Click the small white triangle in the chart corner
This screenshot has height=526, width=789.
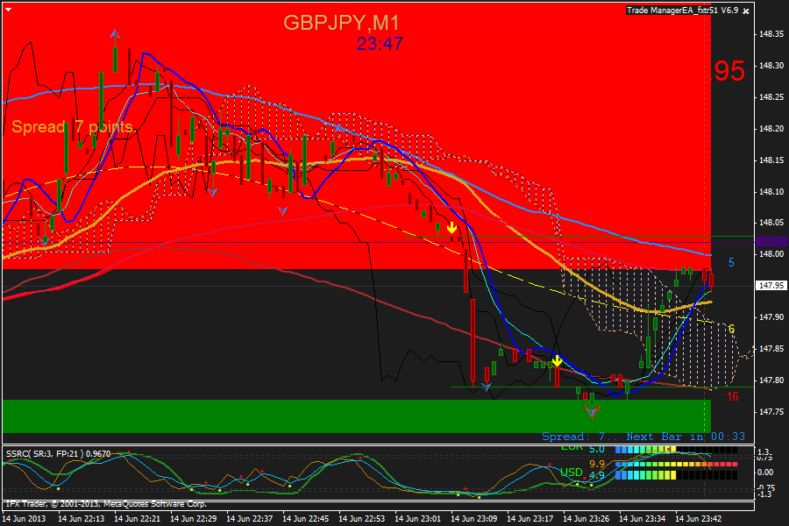[8, 10]
